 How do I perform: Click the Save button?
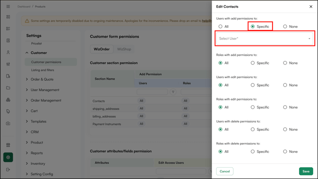(306, 171)
